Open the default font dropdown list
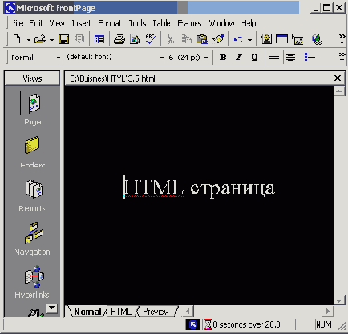Screen dimensions: 348x334 (161, 58)
